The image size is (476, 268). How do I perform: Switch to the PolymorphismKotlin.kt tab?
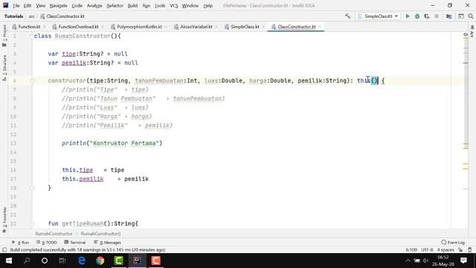coord(139,27)
